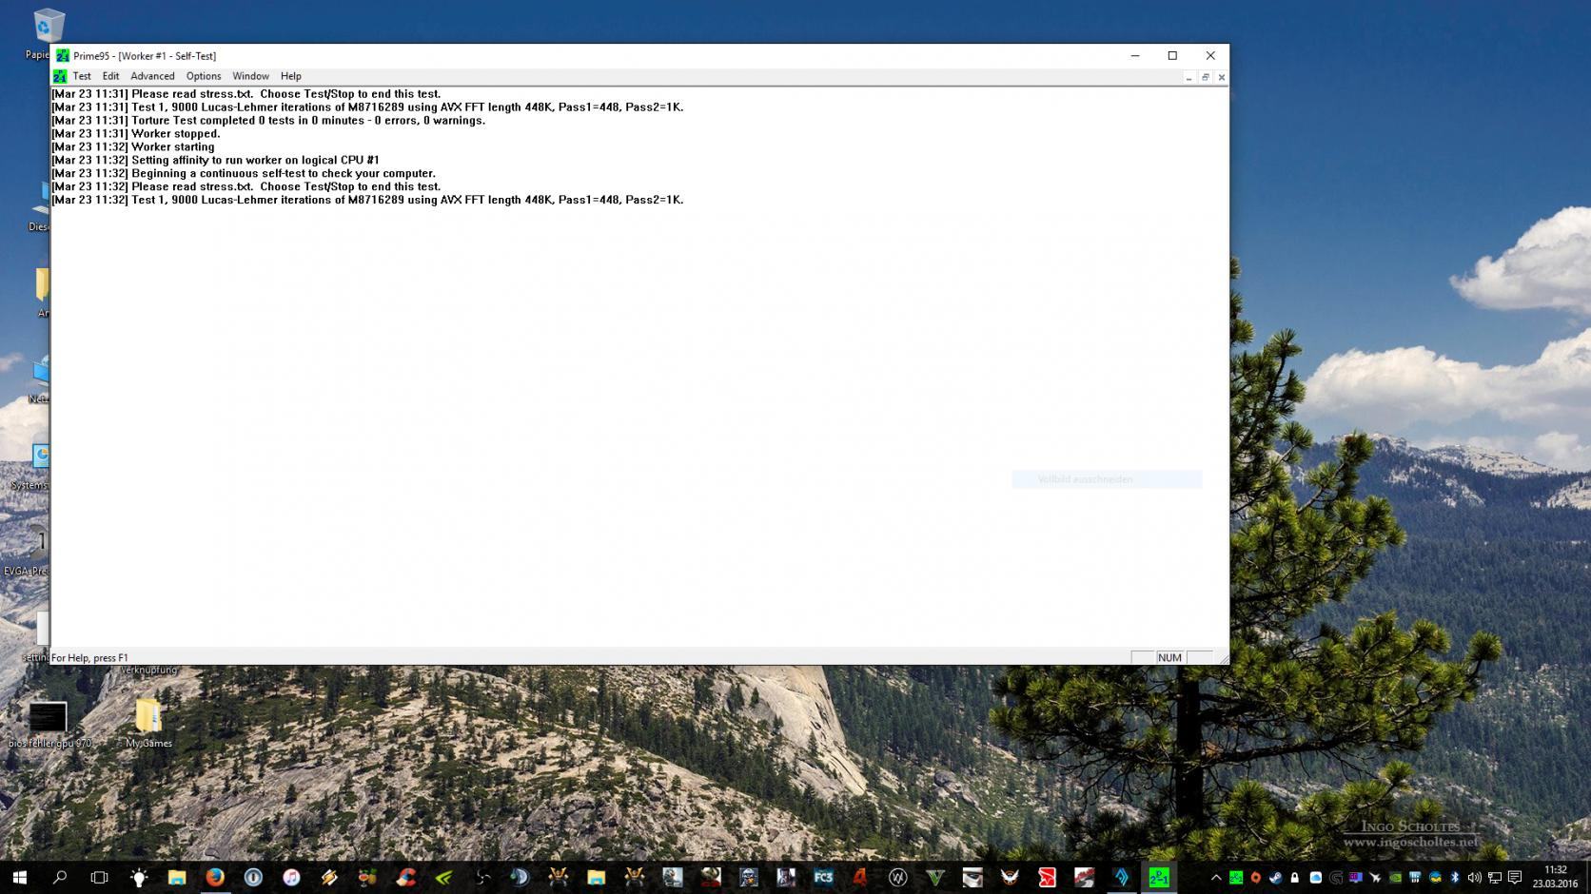Image resolution: width=1591 pixels, height=894 pixels.
Task: Maximize the Prime95 window
Action: click(x=1172, y=56)
